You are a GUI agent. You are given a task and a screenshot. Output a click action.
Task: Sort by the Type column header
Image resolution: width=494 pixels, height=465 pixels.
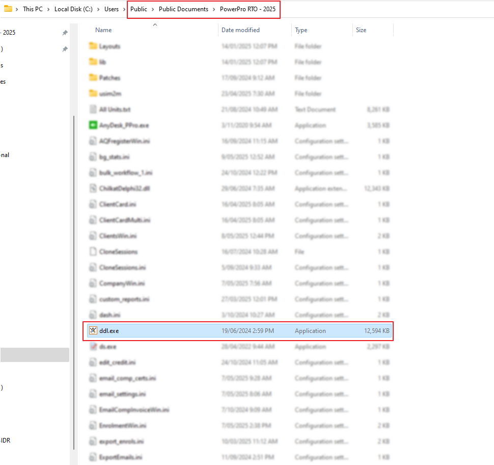pyautogui.click(x=301, y=30)
